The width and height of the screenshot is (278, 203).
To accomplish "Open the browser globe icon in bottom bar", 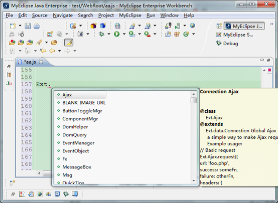I will (x=40, y=194).
